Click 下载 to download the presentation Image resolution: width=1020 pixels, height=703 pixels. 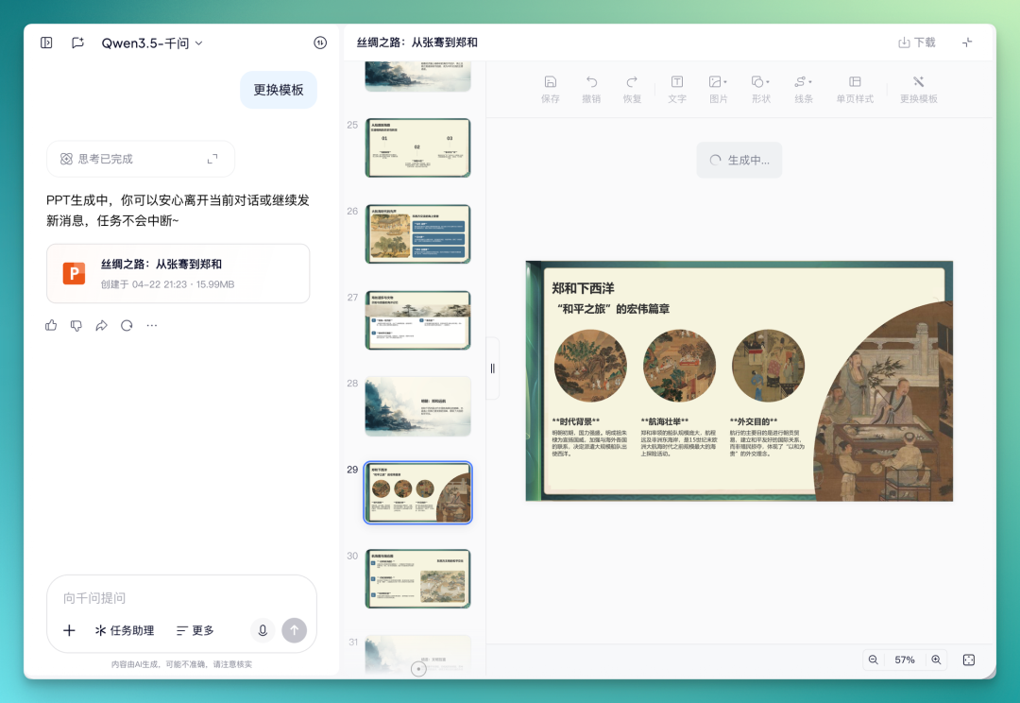pyautogui.click(x=916, y=43)
